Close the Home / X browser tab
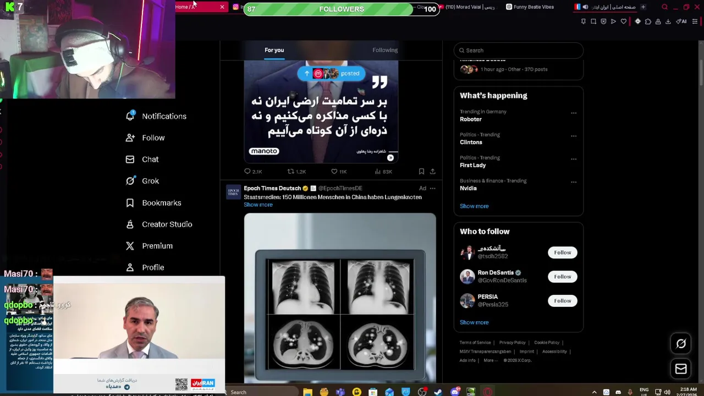Viewport: 704px width, 396px height. (222, 7)
